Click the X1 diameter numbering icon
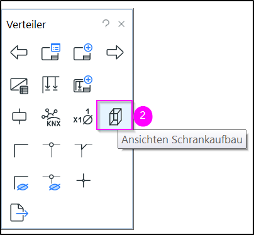Screen dimensions: 254x235 83,117
